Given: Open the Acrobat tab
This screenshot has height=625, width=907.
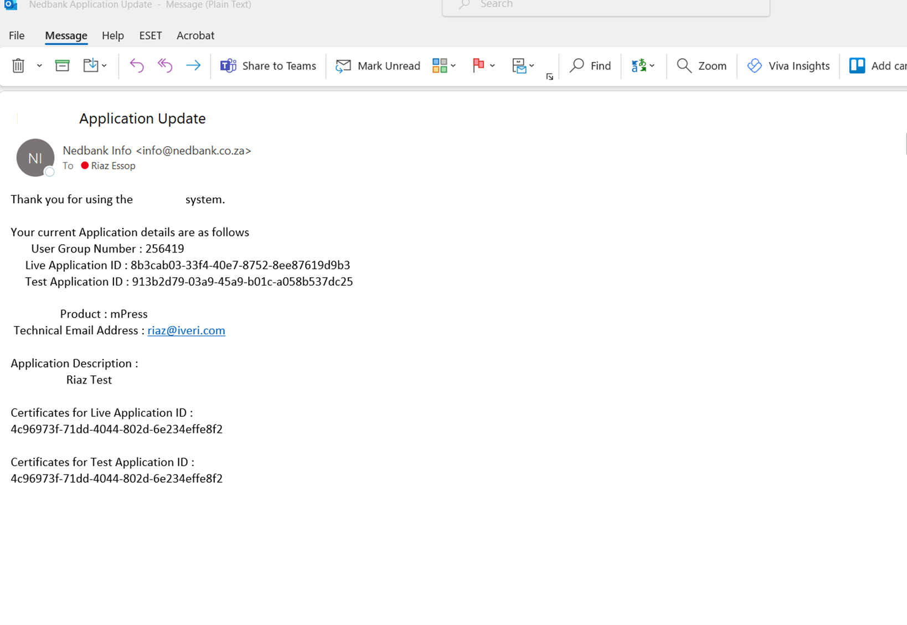Looking at the screenshot, I should 195,35.
